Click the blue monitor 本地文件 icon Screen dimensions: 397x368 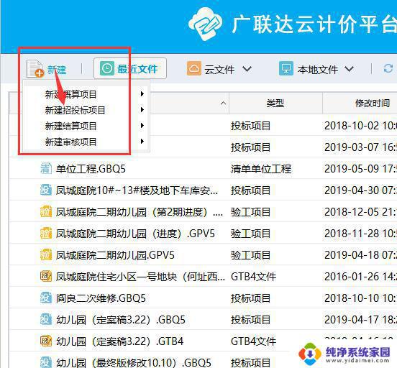tap(286, 68)
